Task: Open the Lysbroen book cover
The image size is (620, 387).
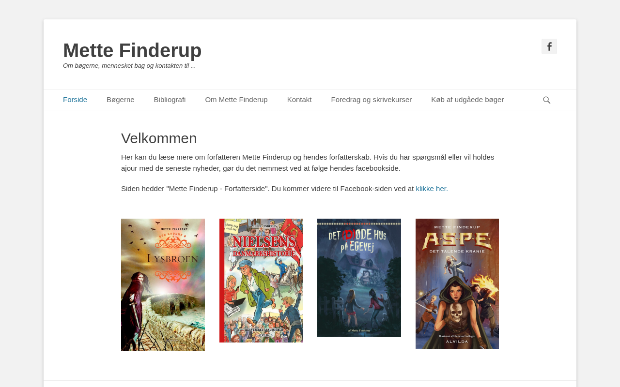Action: click(163, 285)
